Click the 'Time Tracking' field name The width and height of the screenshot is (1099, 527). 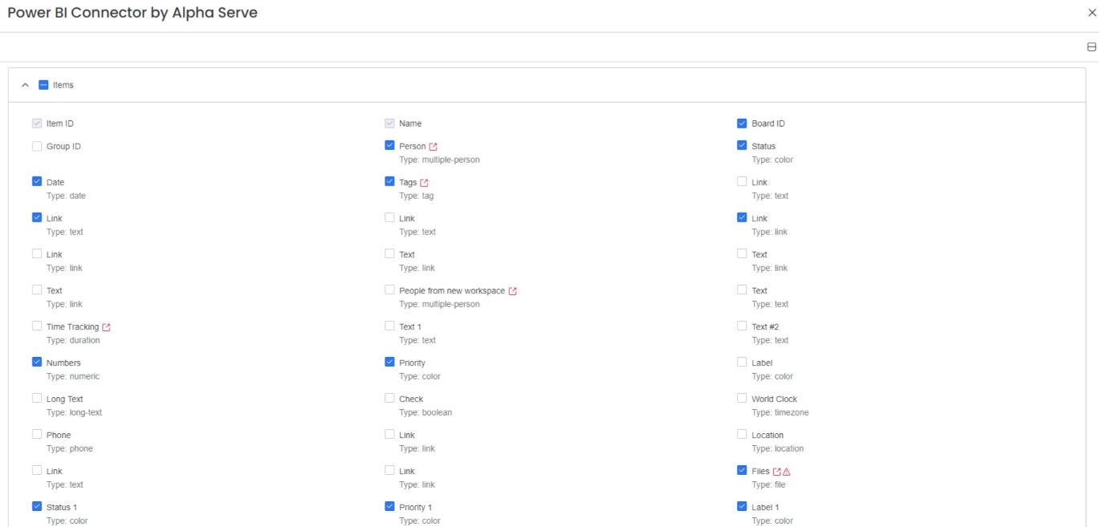coord(73,326)
